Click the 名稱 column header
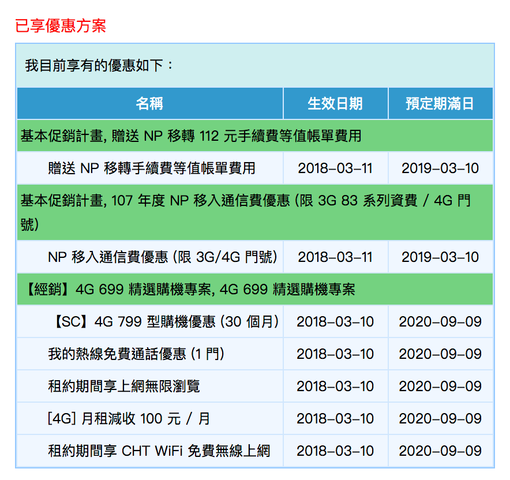 (x=150, y=103)
